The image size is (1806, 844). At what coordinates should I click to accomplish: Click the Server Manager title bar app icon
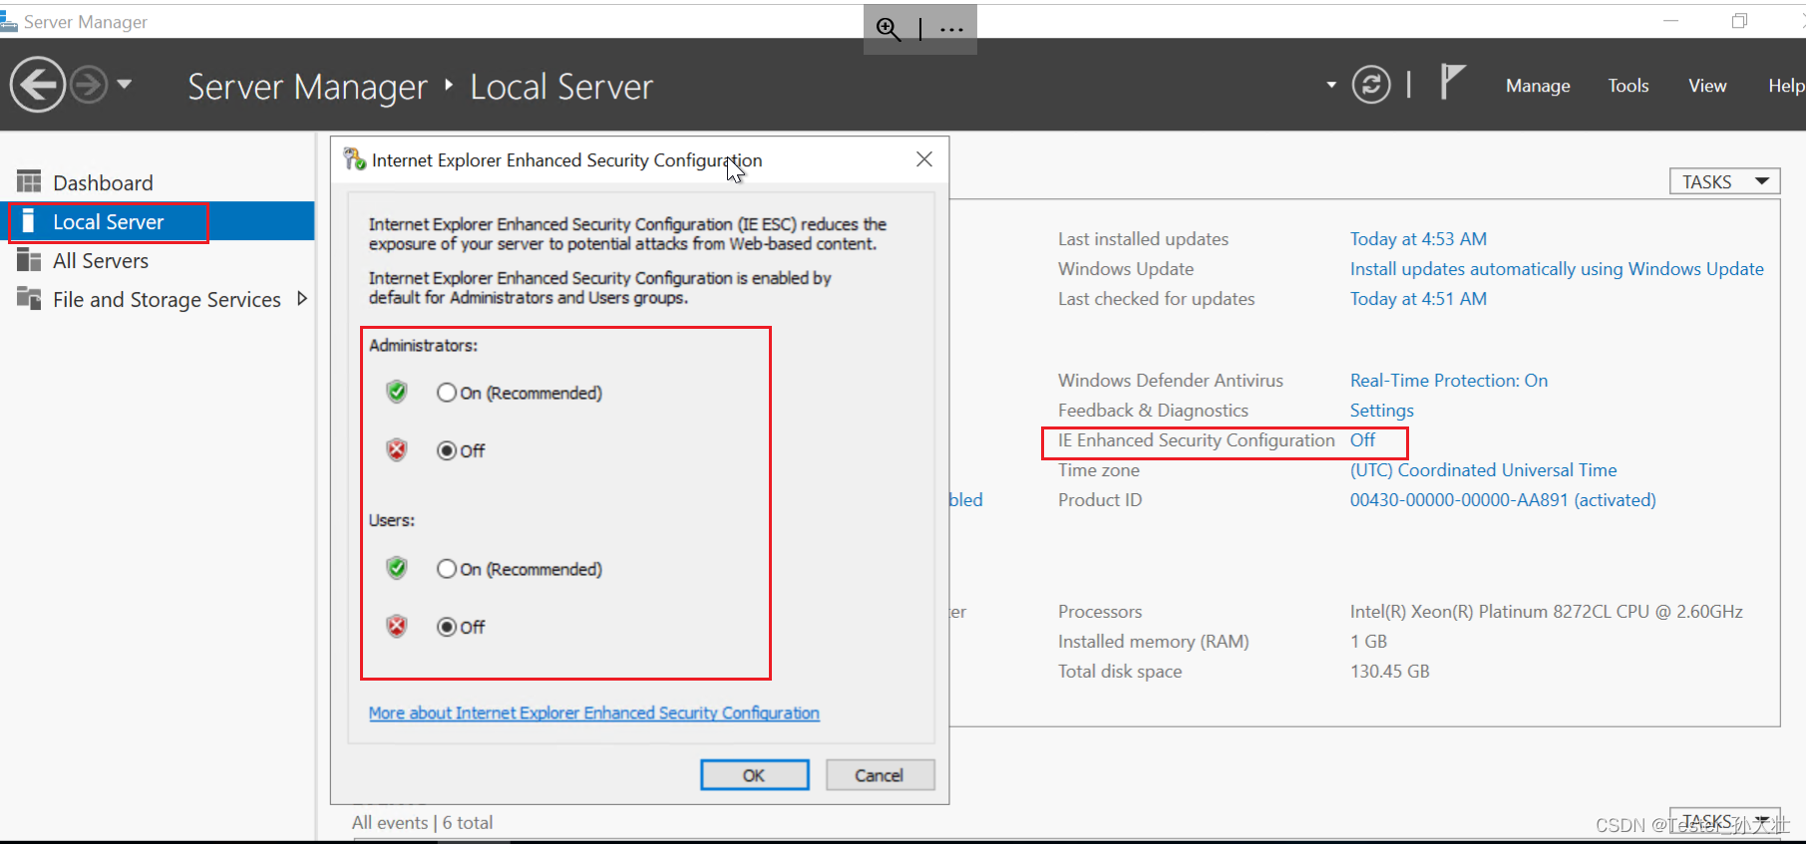coord(9,21)
